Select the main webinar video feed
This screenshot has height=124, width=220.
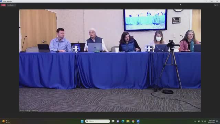pos(110,61)
